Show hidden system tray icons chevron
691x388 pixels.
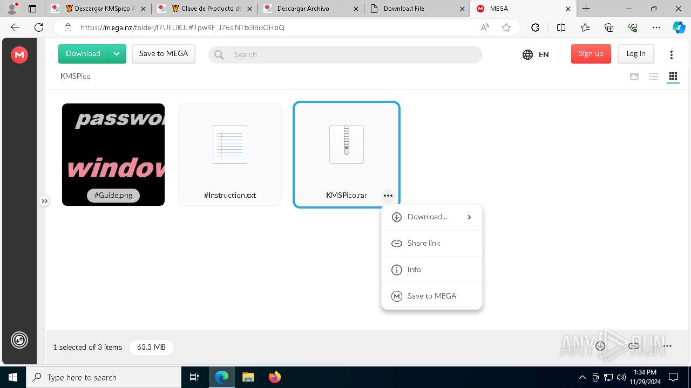pyautogui.click(x=582, y=377)
